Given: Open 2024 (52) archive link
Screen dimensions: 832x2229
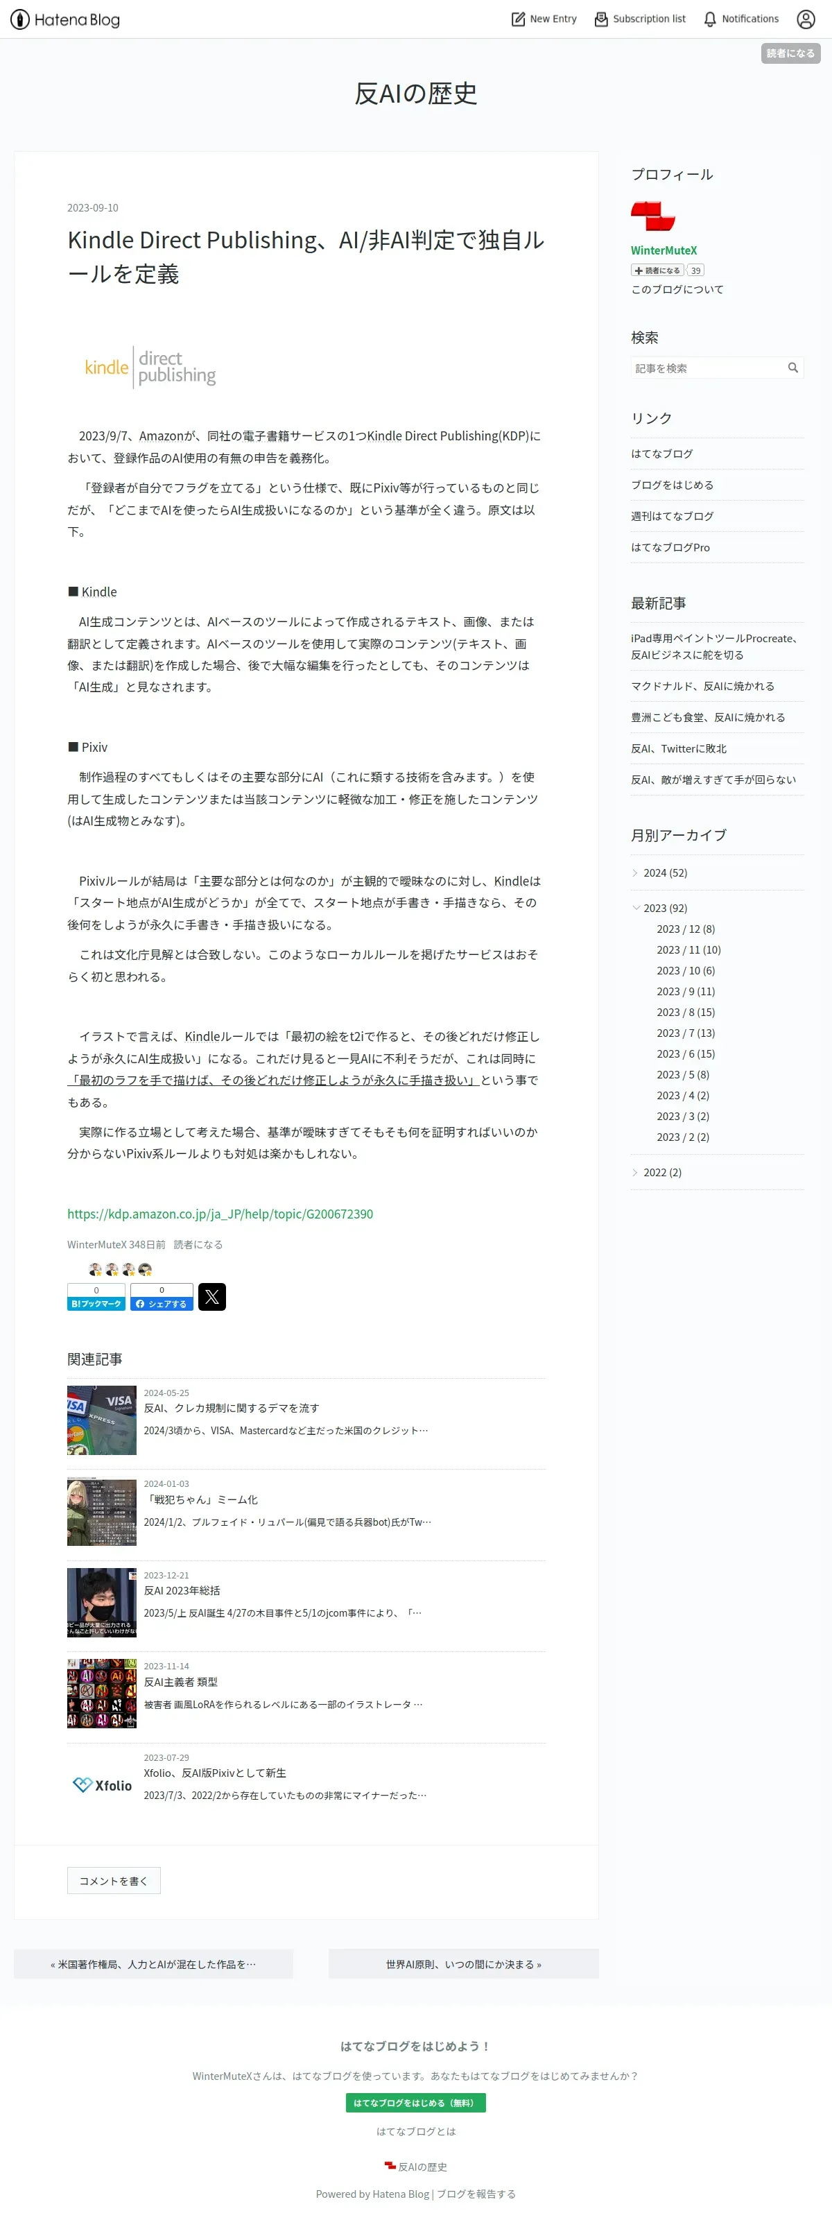Looking at the screenshot, I should coord(665,873).
